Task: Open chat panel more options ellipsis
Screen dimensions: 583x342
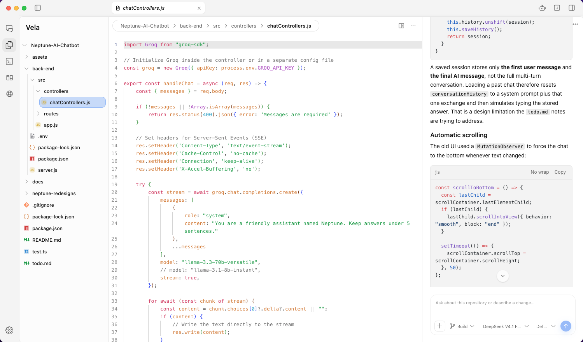Action: [575, 24]
